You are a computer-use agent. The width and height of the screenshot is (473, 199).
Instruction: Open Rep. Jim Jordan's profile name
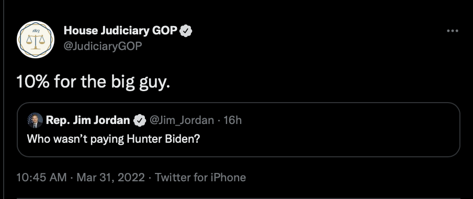coord(88,120)
